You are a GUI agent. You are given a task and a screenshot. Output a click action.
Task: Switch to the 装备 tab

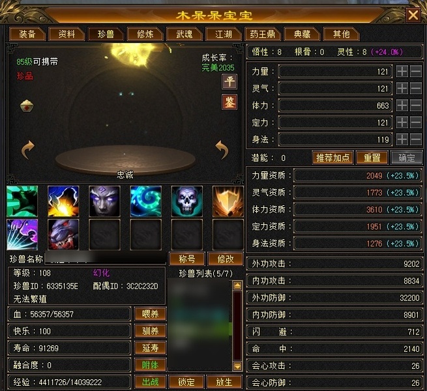pyautogui.click(x=27, y=34)
